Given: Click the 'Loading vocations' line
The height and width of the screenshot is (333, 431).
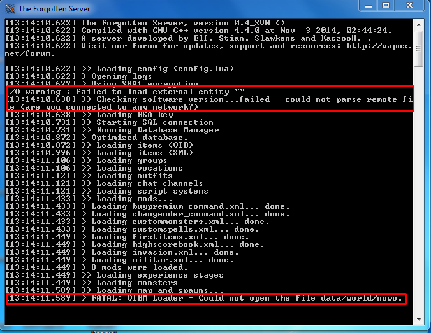Looking at the screenshot, I should click(x=94, y=168).
